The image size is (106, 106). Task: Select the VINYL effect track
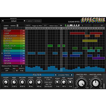12,43
